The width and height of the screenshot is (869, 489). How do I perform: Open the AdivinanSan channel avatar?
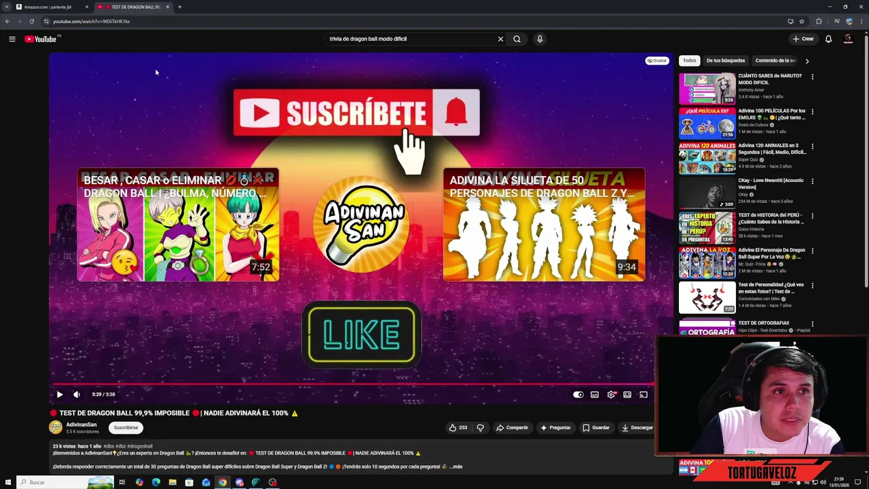pyautogui.click(x=56, y=428)
